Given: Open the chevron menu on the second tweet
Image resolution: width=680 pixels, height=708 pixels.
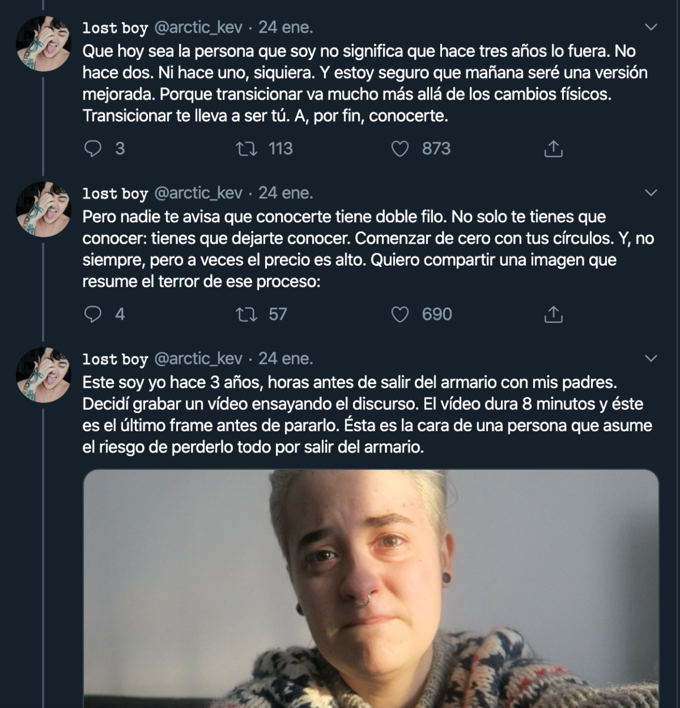Looking at the screenshot, I should click(651, 192).
